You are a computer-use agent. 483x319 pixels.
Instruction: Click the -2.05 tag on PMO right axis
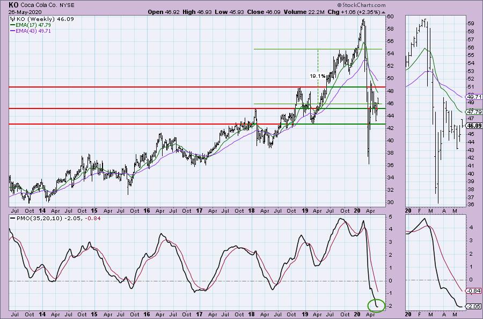[474, 306]
